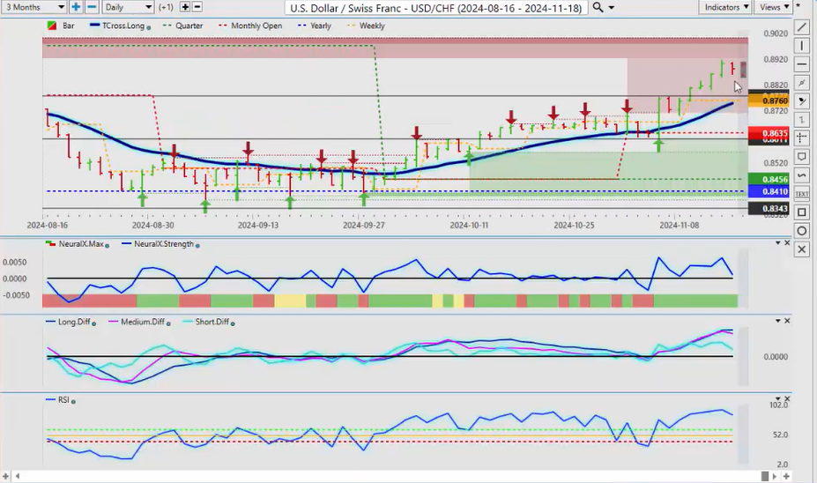This screenshot has width=817, height=483.
Task: Select the TEXT annotation tool
Action: coord(801,193)
